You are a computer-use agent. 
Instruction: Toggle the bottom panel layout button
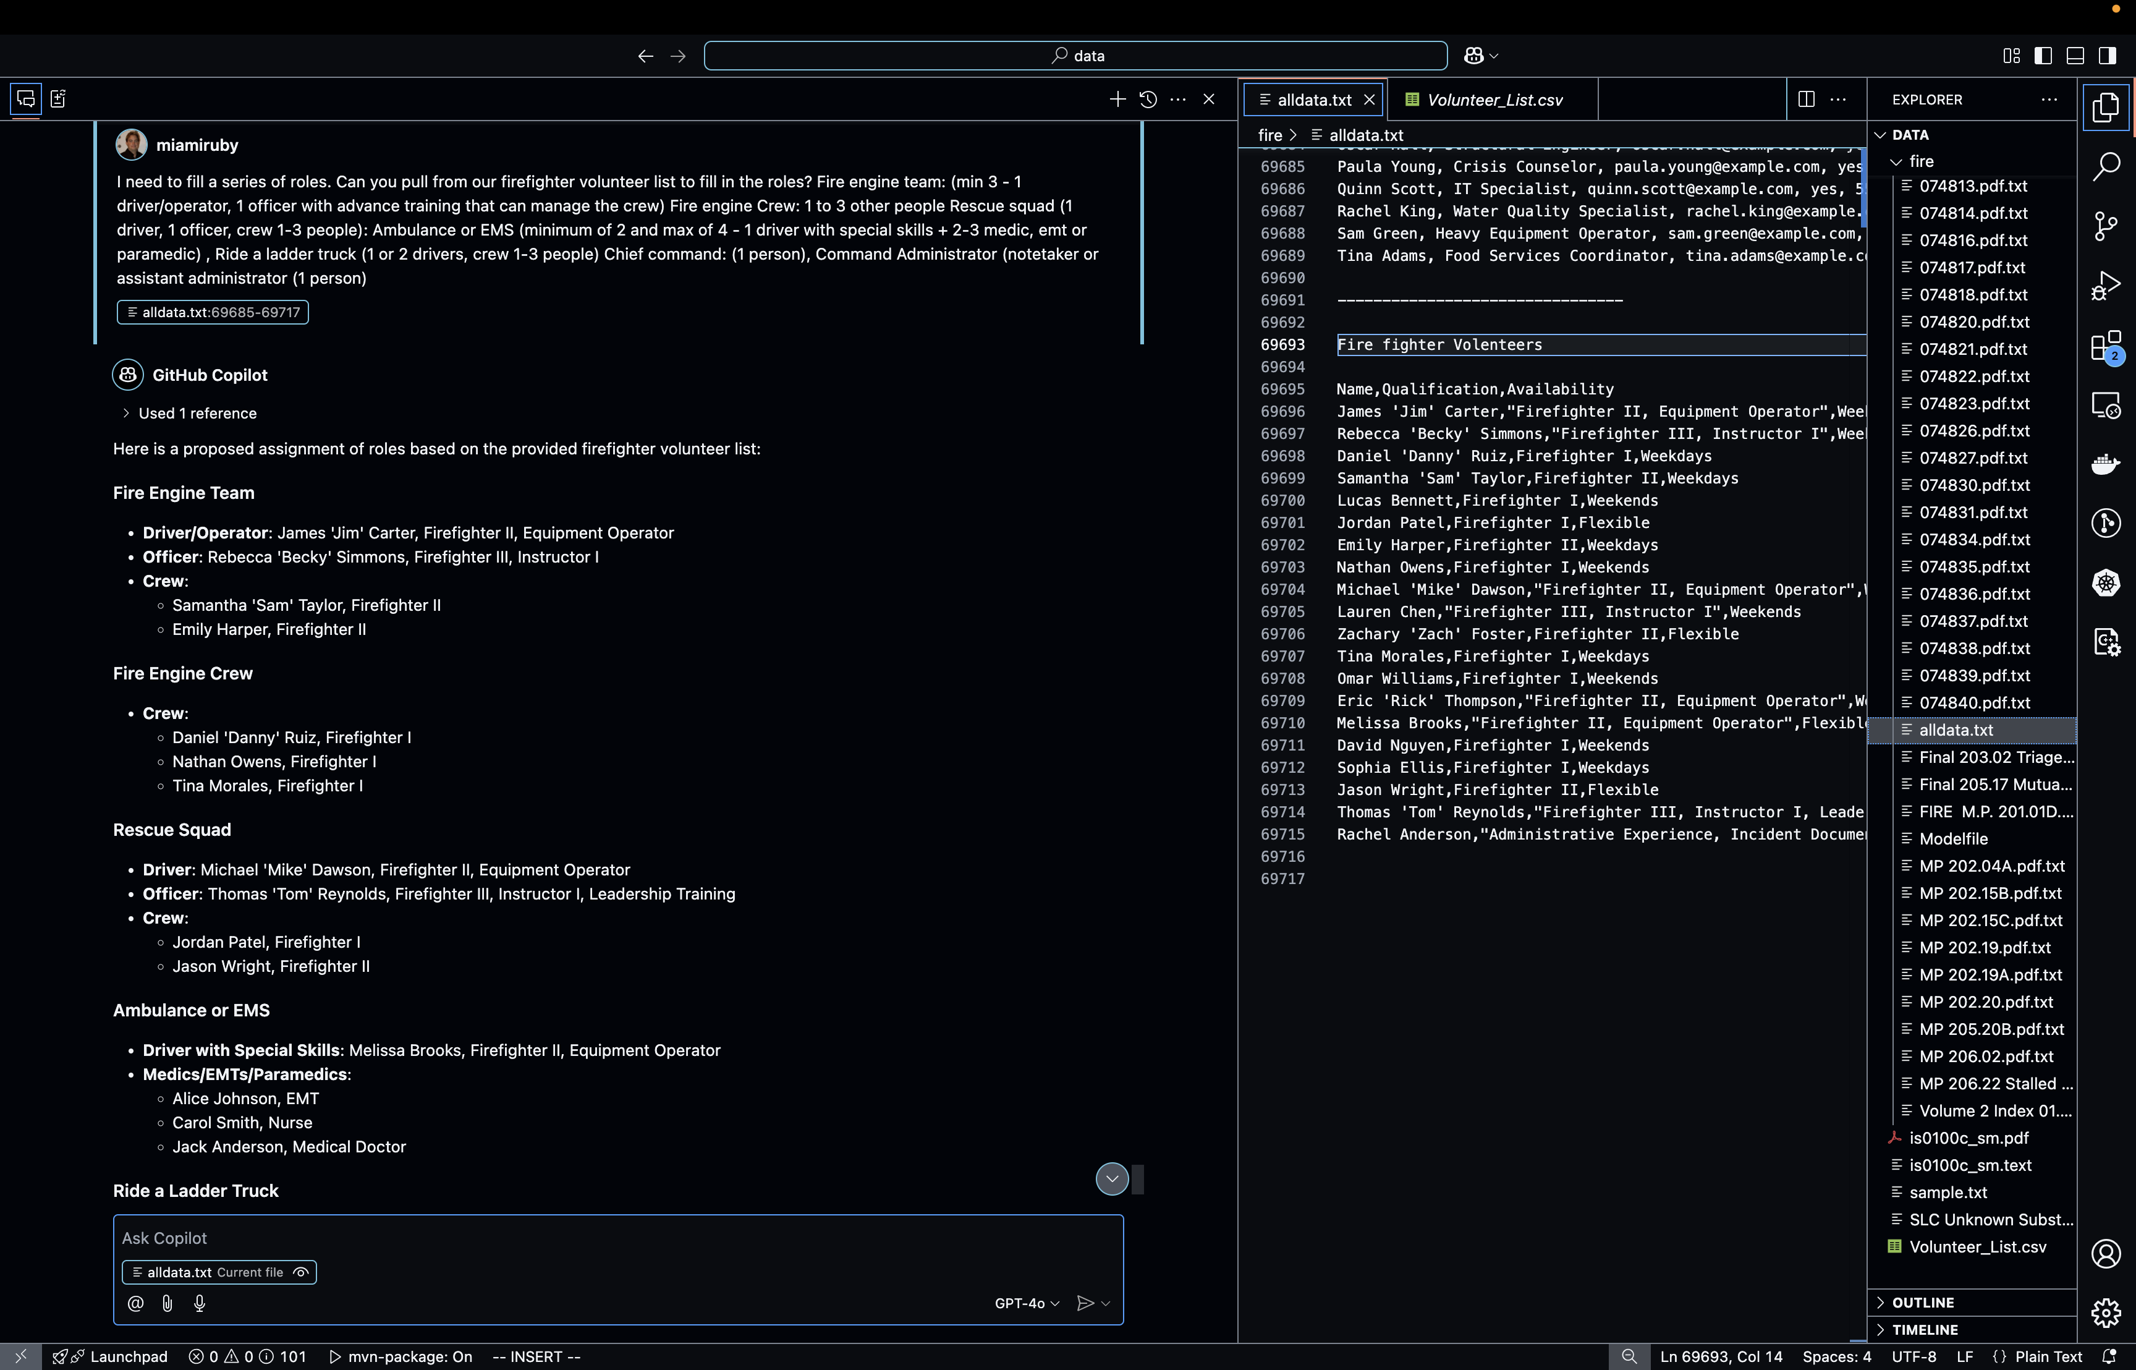point(2075,56)
